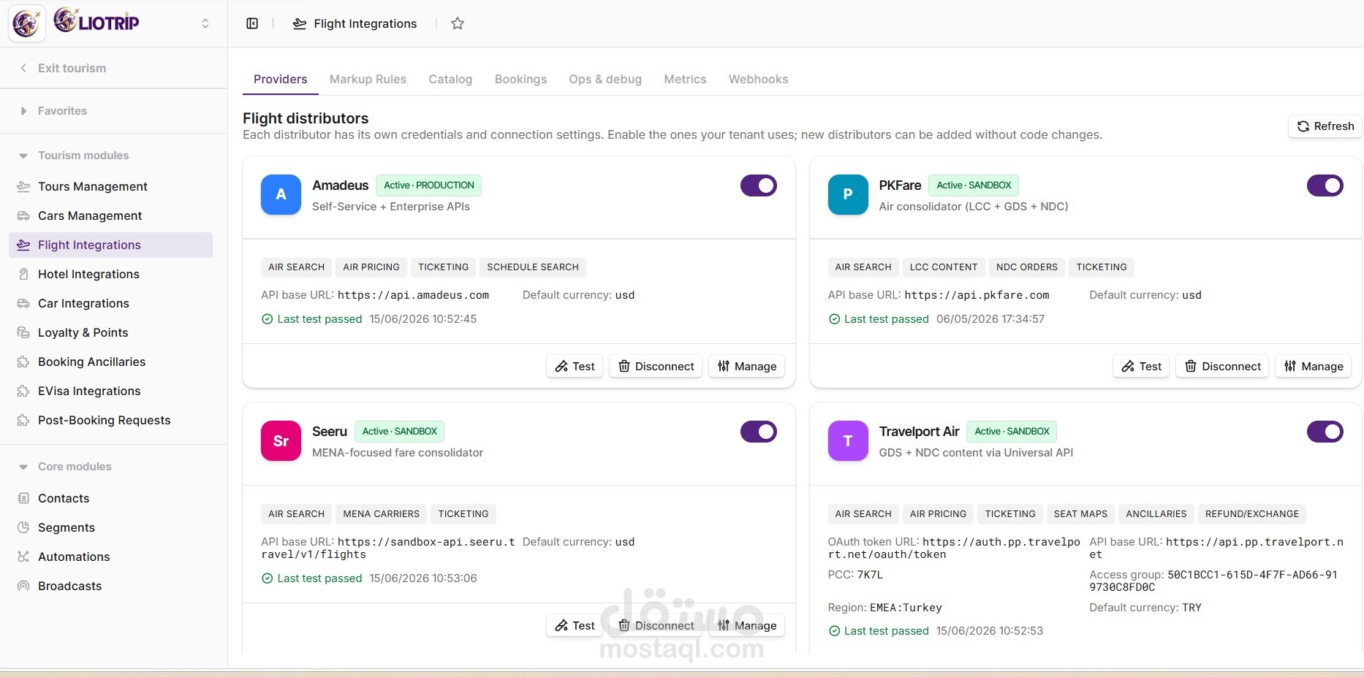Star Flight Integrations as favorite
This screenshot has height=677, width=1364.
(458, 23)
